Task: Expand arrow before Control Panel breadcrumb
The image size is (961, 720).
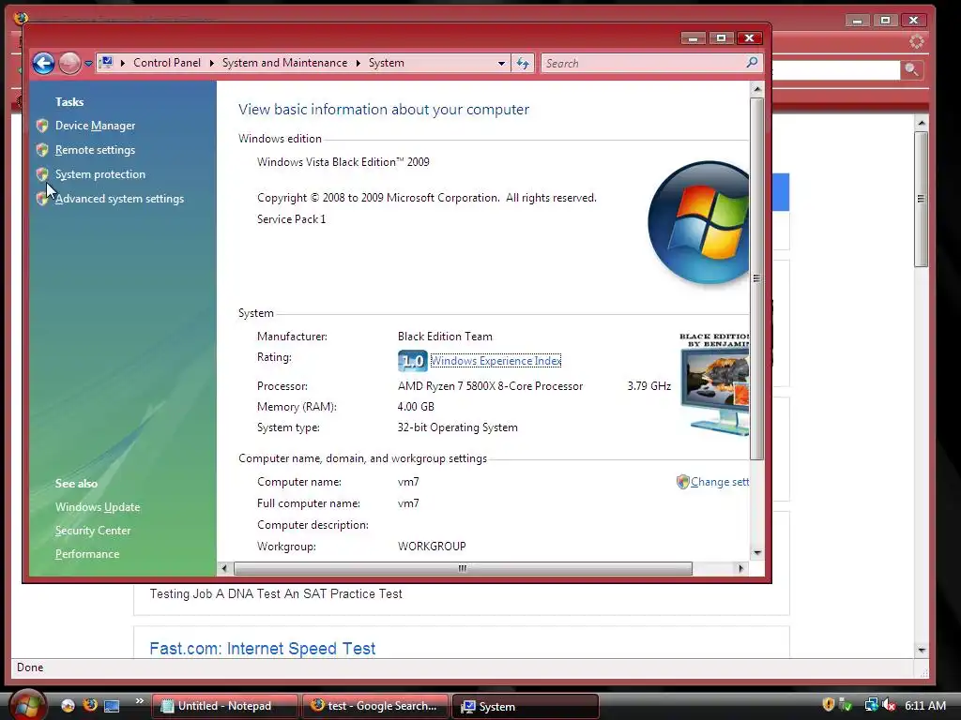Action: 123,63
